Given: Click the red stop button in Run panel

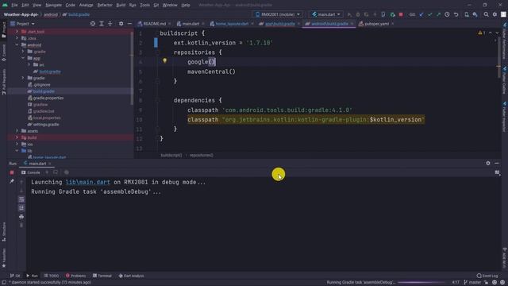Looking at the screenshot, I should pyautogui.click(x=12, y=172).
